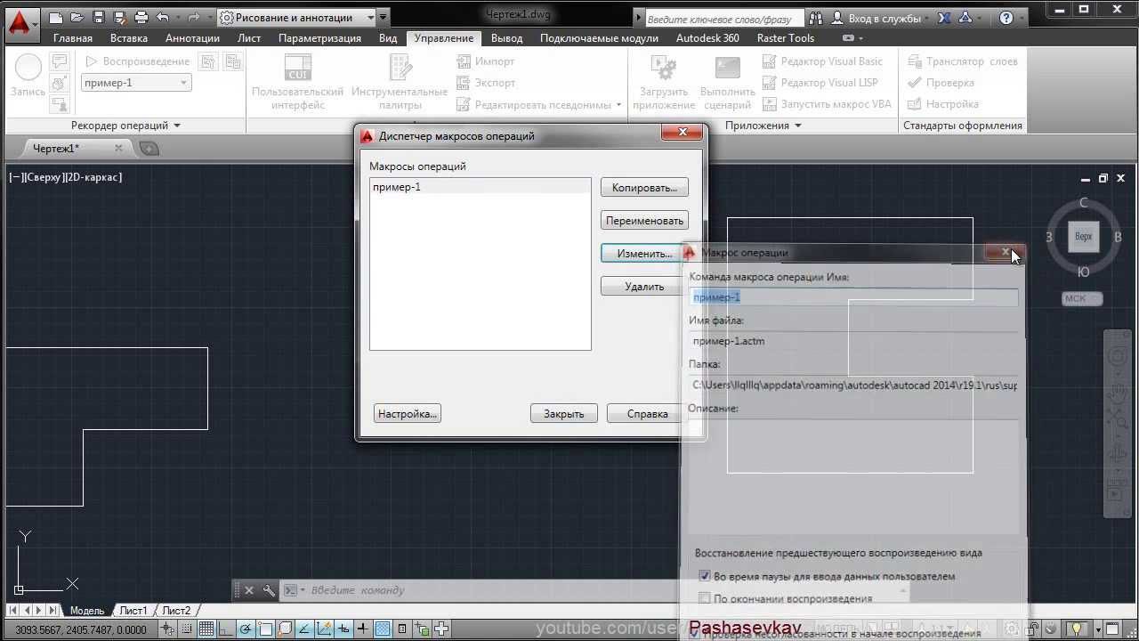
Task: Click the New drawing icon in quick access toolbar
Action: pos(55,17)
